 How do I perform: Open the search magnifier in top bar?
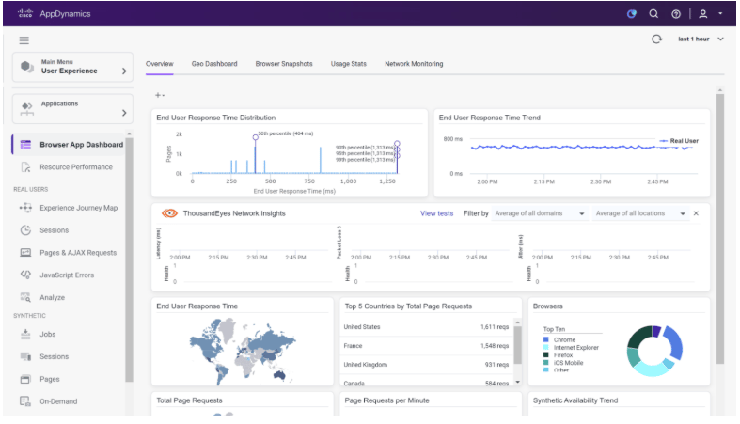tap(653, 14)
